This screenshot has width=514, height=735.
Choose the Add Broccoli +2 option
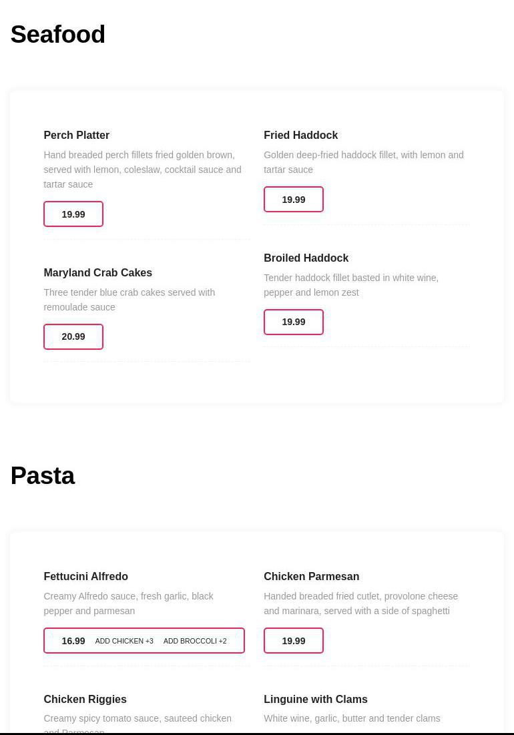tap(195, 641)
